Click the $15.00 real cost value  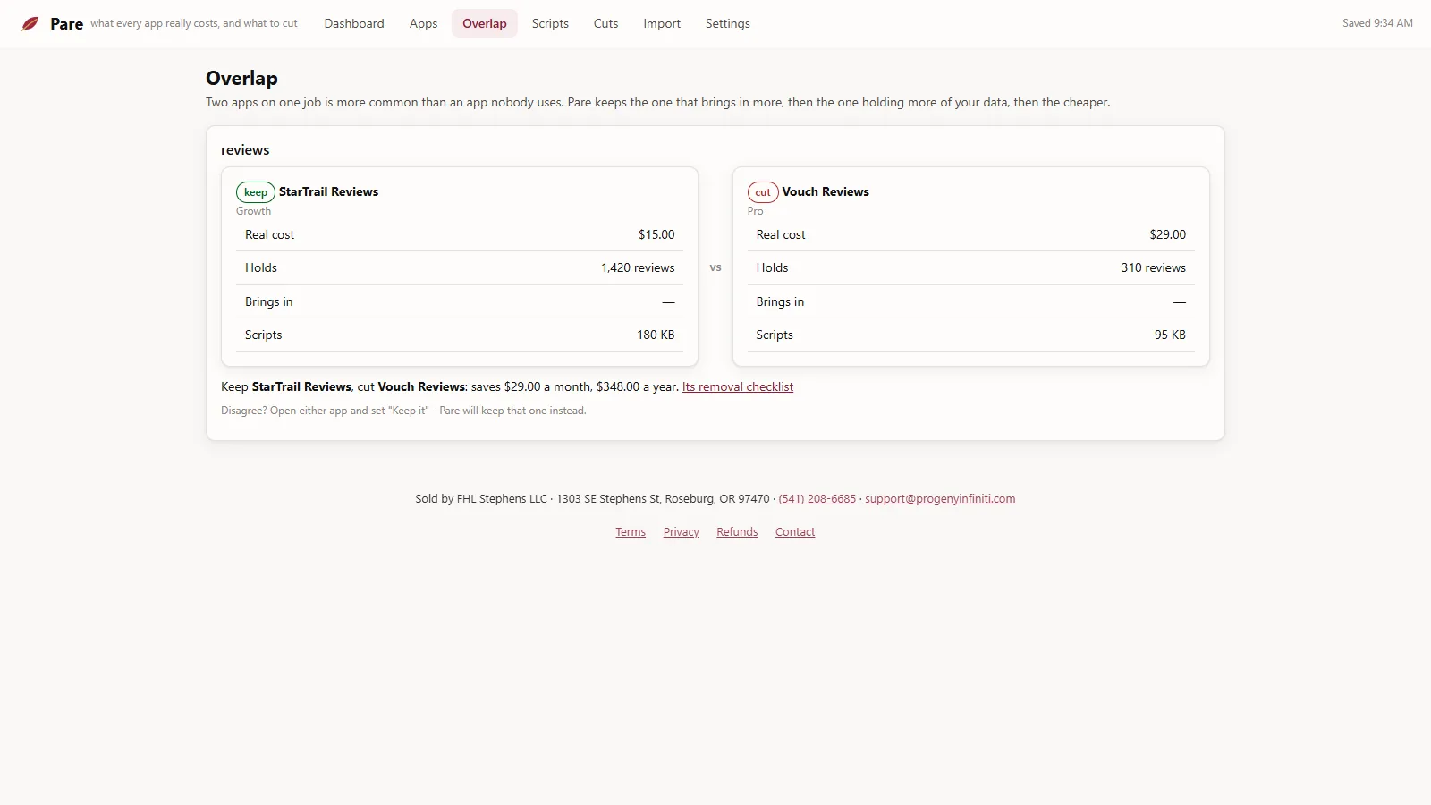pos(656,234)
